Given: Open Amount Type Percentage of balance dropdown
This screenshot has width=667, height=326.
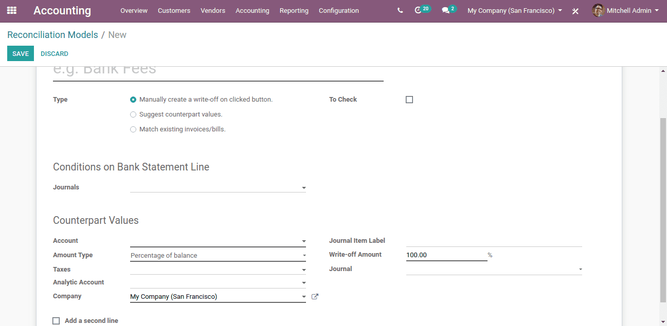Looking at the screenshot, I should 218,255.
